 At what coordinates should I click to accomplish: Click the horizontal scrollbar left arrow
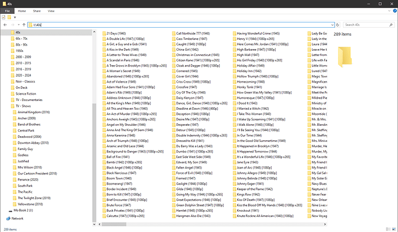(99, 224)
